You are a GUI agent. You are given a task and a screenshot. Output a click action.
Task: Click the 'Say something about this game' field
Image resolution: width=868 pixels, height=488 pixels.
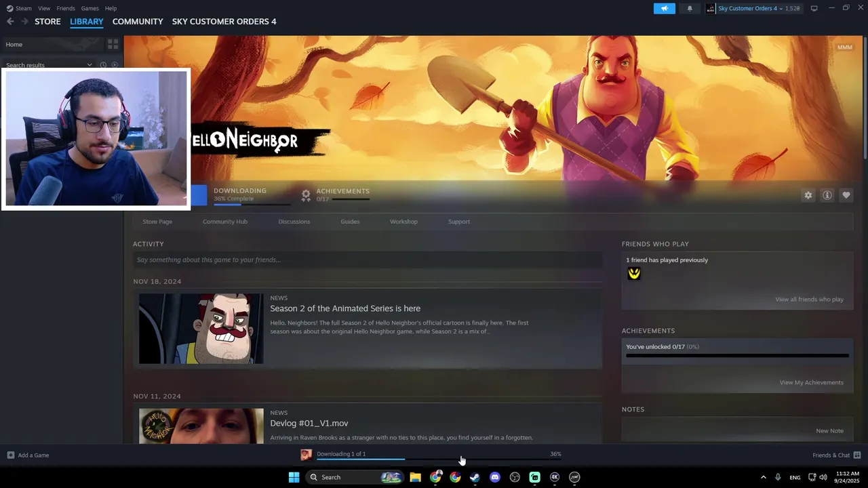[368, 260]
